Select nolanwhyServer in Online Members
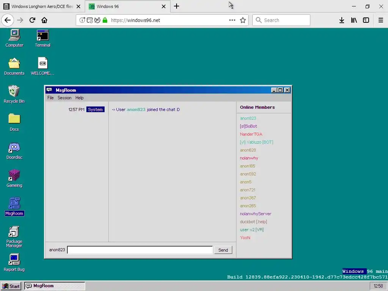The height and width of the screenshot is (291, 388). tap(256, 214)
